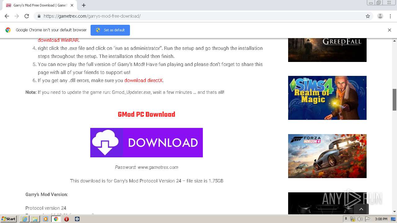
Task: Open a new browser tab
Action: (84, 5)
